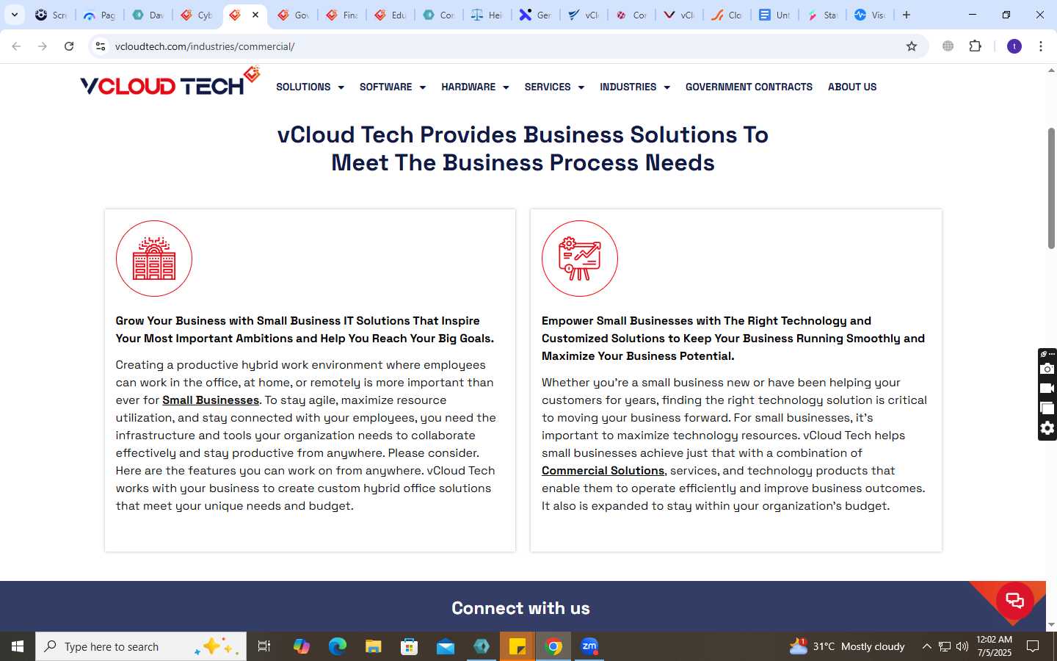The height and width of the screenshot is (661, 1057).
Task: Click the red building icon in left card
Action: pos(154,259)
